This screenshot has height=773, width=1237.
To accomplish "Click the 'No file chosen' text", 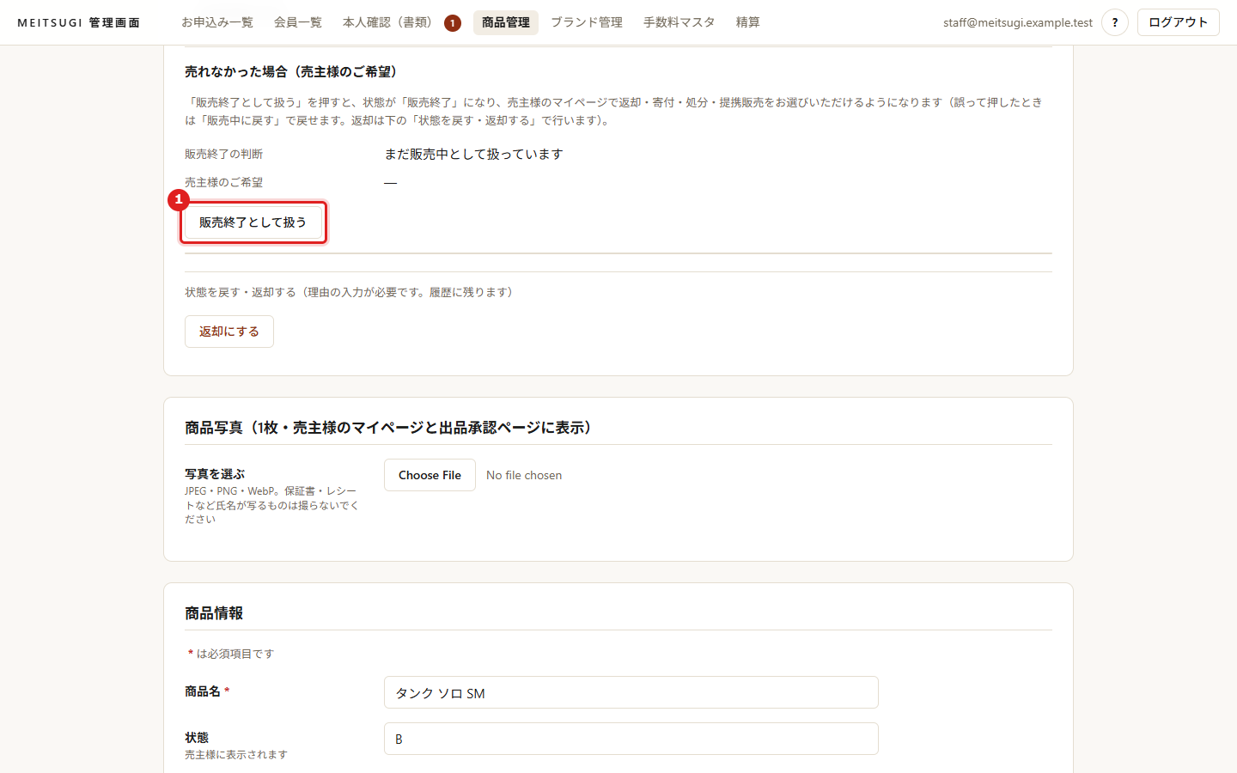I will [x=524, y=475].
